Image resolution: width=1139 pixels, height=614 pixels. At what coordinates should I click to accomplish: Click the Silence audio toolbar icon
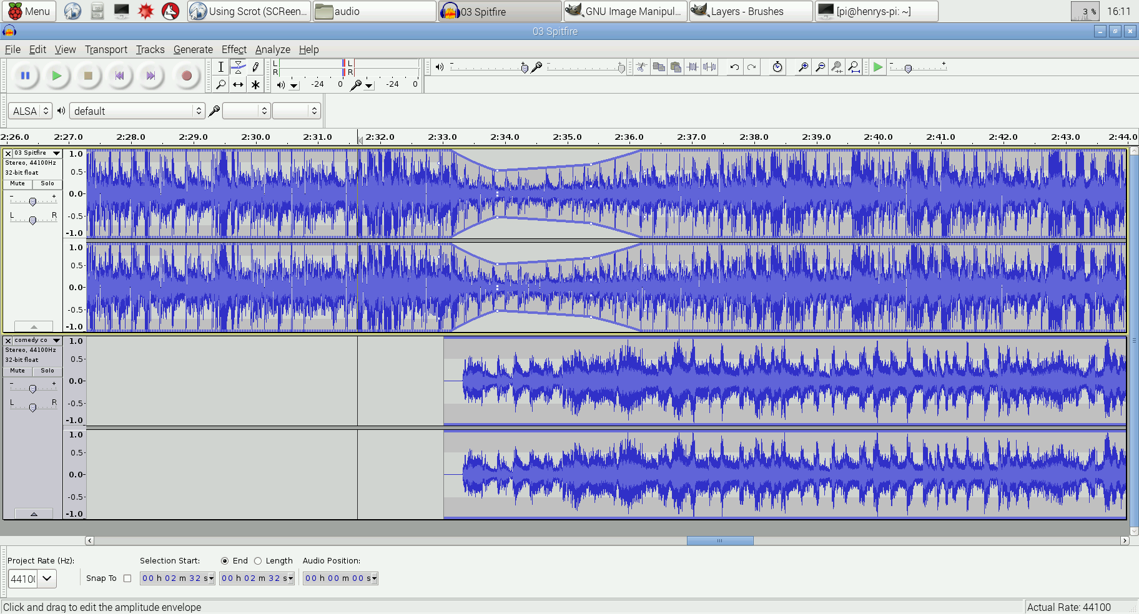[x=709, y=67]
